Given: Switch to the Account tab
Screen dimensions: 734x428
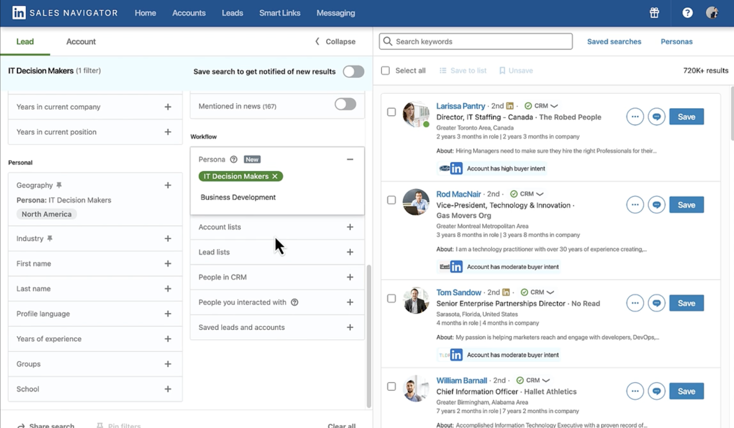Looking at the screenshot, I should pyautogui.click(x=81, y=41).
